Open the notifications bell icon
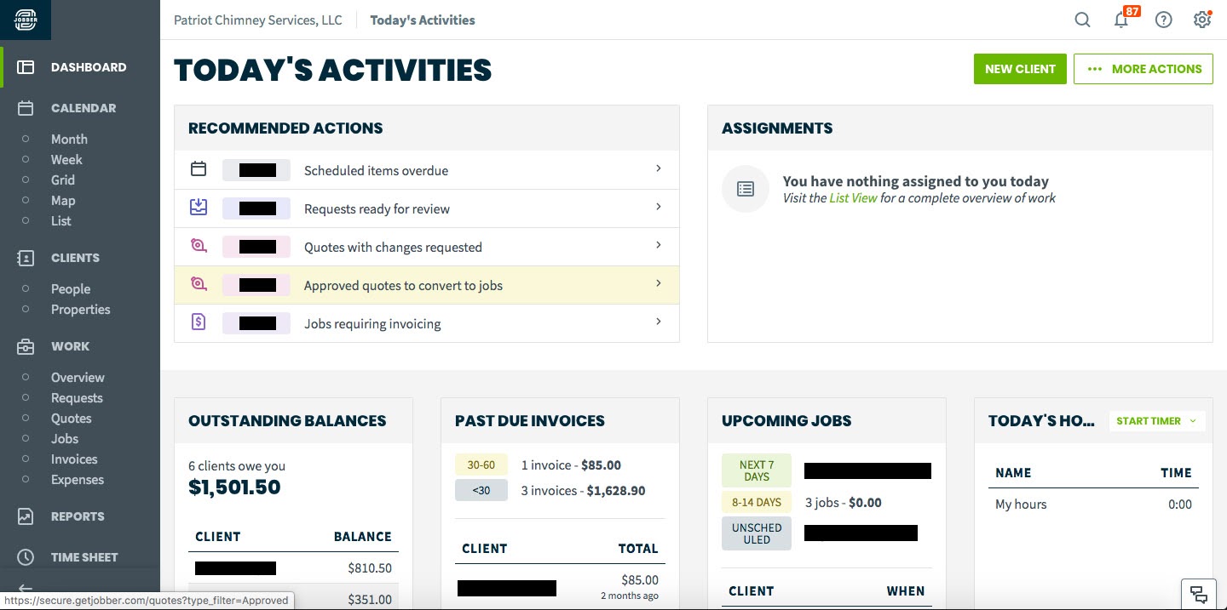The height and width of the screenshot is (610, 1227). pos(1121,20)
